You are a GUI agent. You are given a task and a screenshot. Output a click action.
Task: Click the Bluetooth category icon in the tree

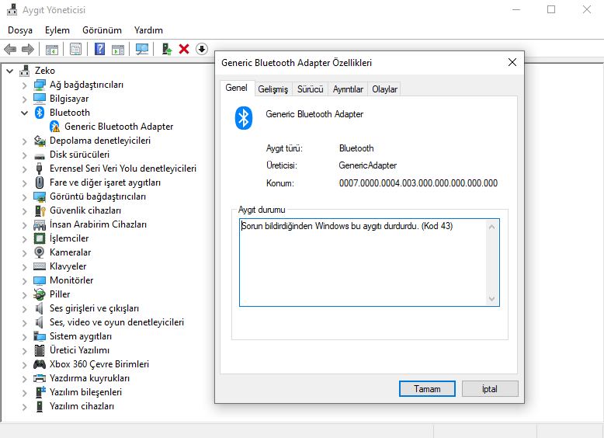[x=40, y=113]
